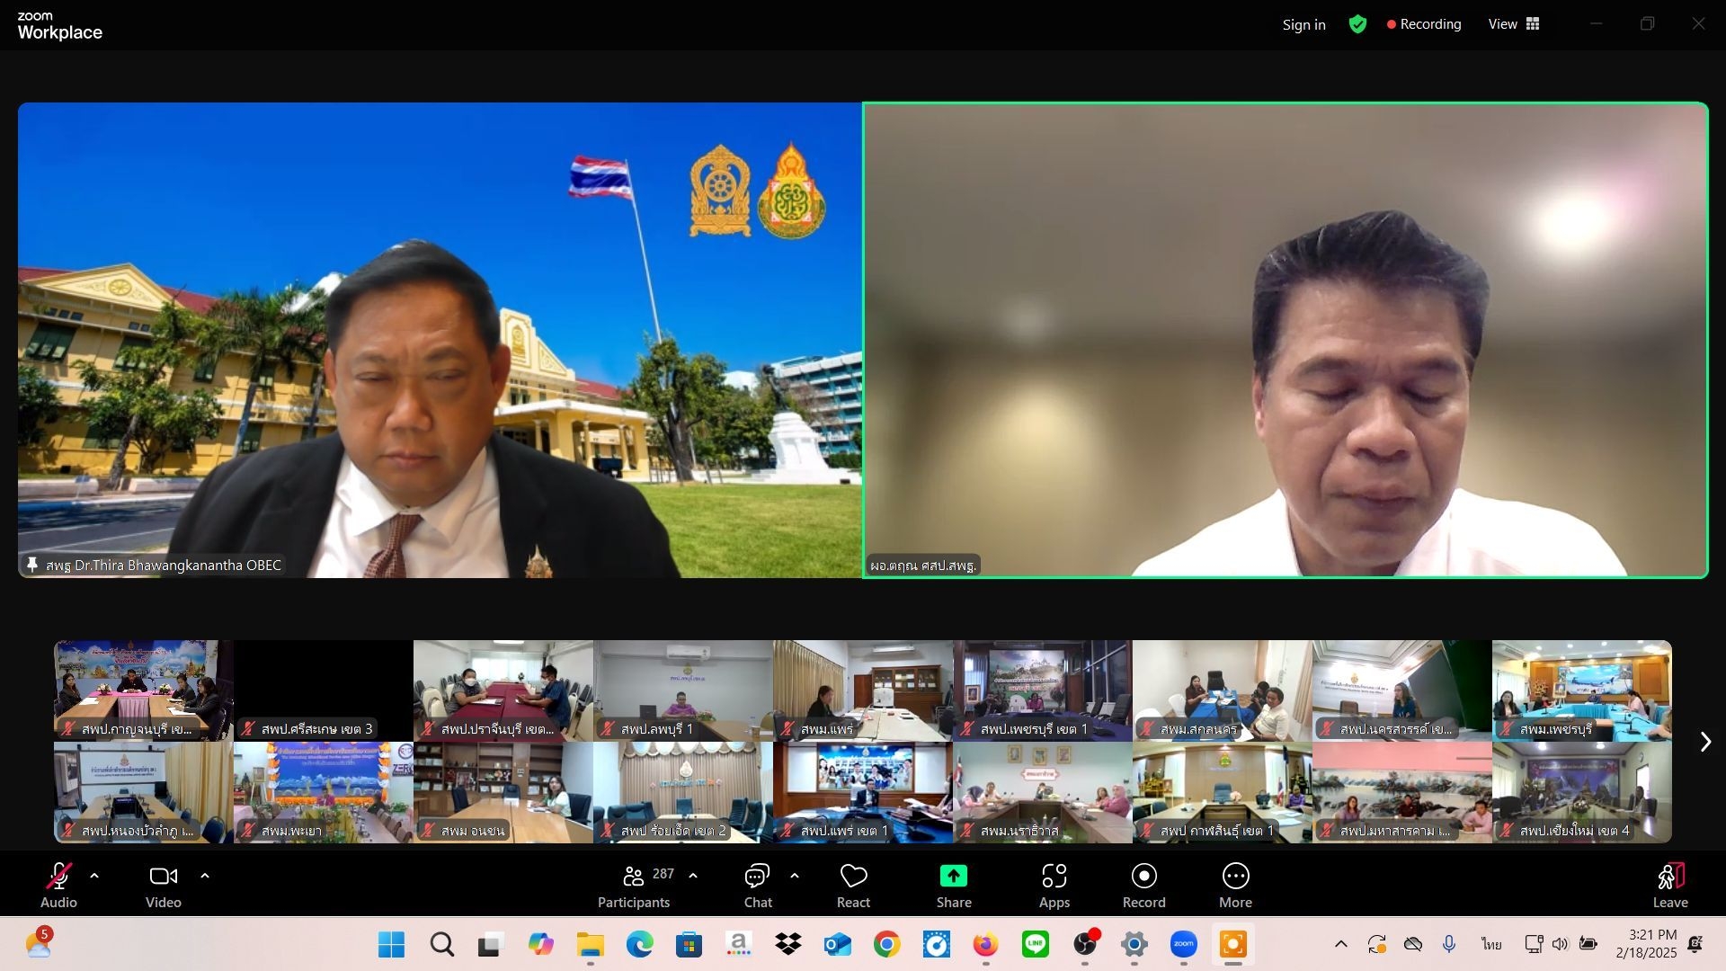
Task: Toggle microphone icon in system tray
Action: click(x=1449, y=944)
